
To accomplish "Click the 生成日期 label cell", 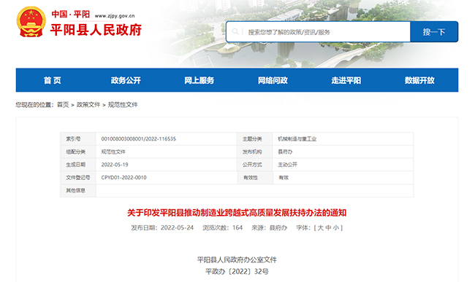I will point(78,165).
